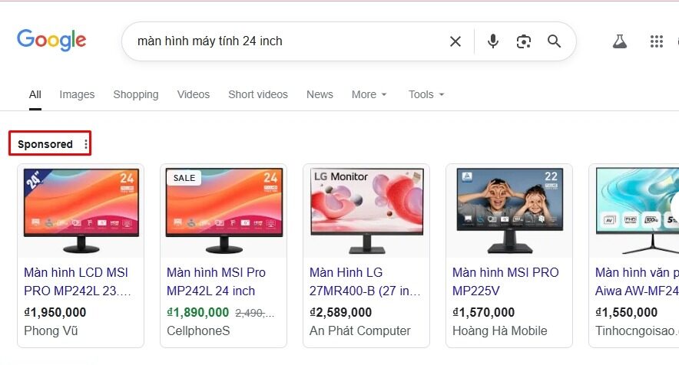Click the green ₫1,890,000 sale price

click(198, 312)
